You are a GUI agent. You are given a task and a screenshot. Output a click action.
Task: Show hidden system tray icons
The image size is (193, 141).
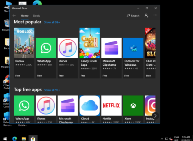(162, 139)
